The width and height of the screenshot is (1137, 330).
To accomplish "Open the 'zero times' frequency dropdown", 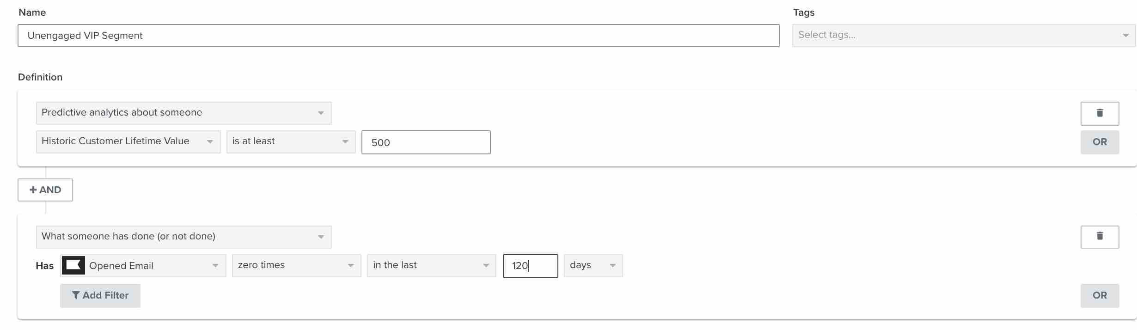I will [x=296, y=265].
